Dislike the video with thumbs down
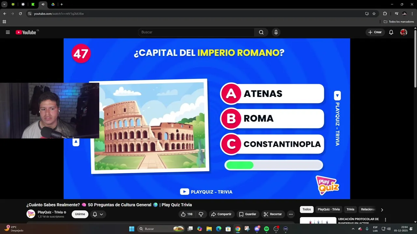Screen dimensions: 417x234 pyautogui.click(x=201, y=214)
